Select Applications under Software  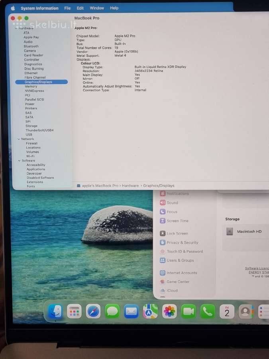36,169
